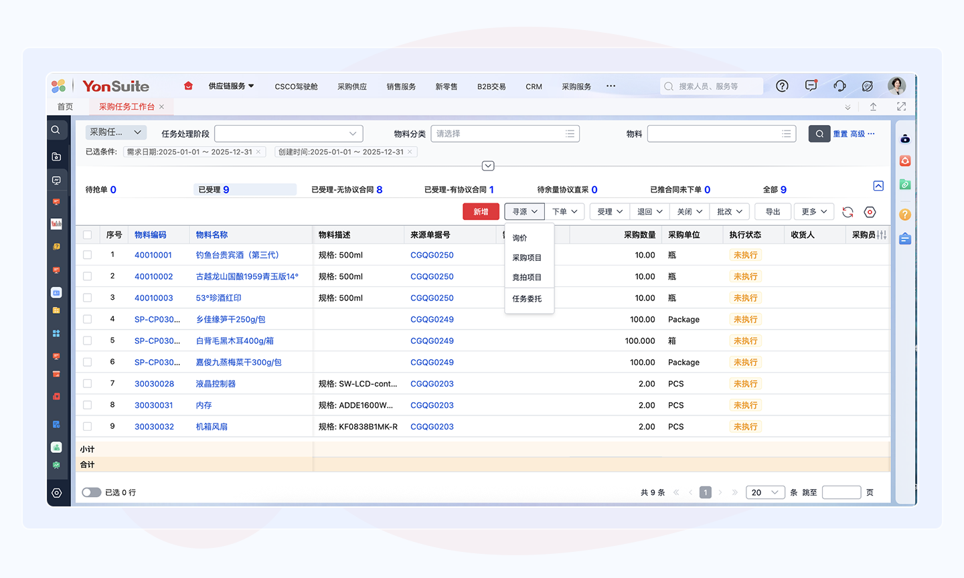Open the messages chat icon

(811, 86)
